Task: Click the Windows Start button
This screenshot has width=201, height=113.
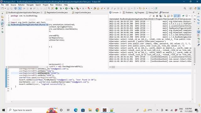Action: [3, 110]
